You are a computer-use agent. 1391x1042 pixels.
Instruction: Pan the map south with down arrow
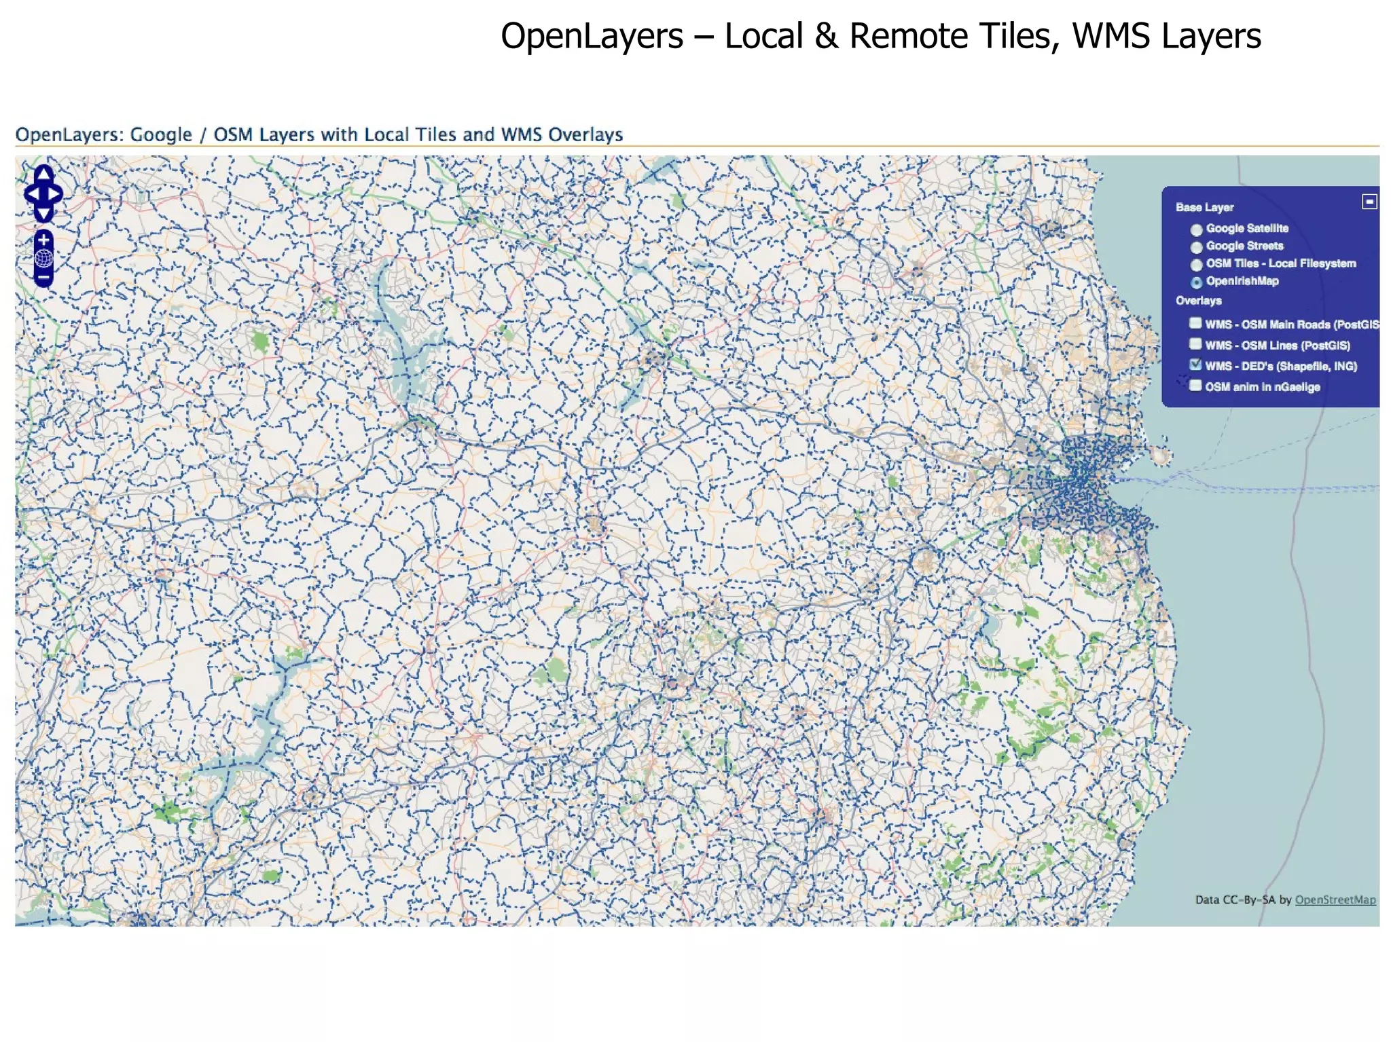click(x=43, y=213)
